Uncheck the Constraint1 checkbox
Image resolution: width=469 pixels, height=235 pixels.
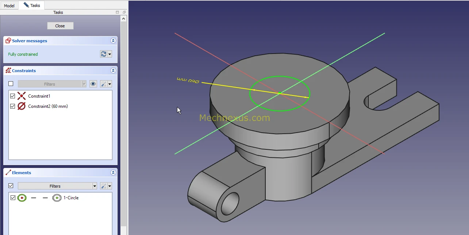pos(13,96)
